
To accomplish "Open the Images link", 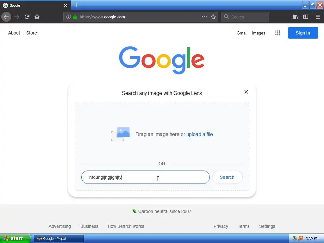I will coord(259,33).
